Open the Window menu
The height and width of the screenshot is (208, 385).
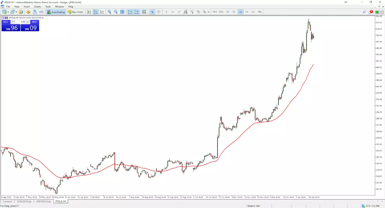tap(60, 7)
